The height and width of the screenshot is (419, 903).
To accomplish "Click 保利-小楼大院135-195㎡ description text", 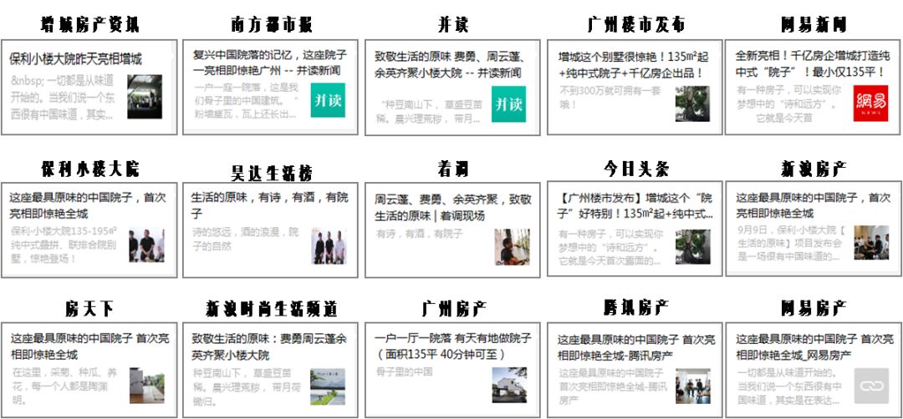I will [64, 245].
